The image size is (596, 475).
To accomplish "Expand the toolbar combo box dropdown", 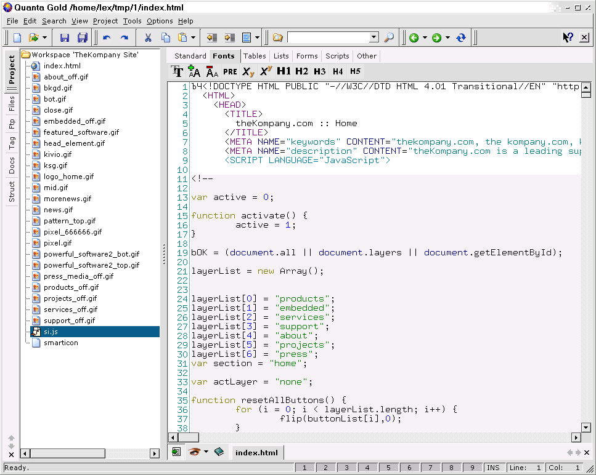I will tap(374, 37).
